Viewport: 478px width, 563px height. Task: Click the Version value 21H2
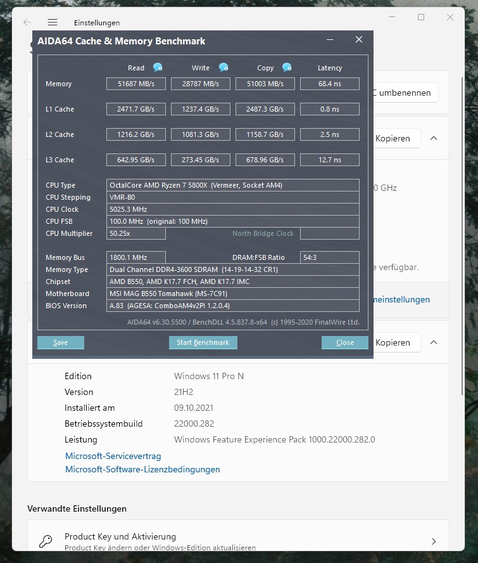[183, 392]
